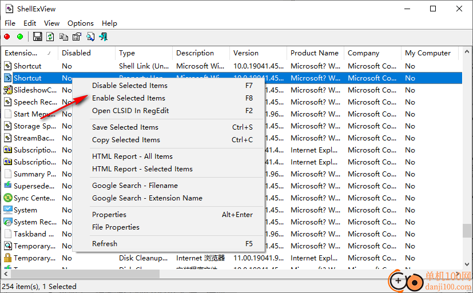
Task: Select HTML Report - All Items
Action: point(169,156)
